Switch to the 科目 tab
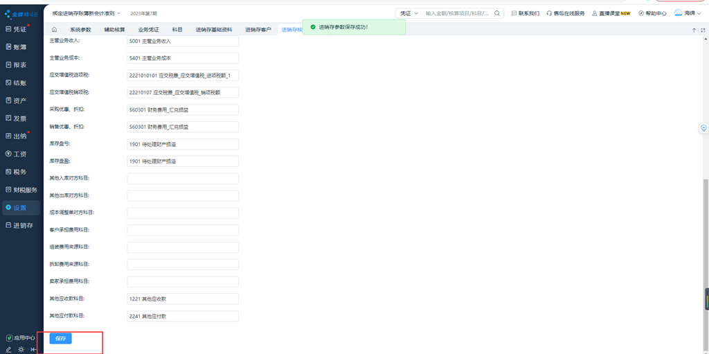The width and height of the screenshot is (709, 354). point(177,30)
